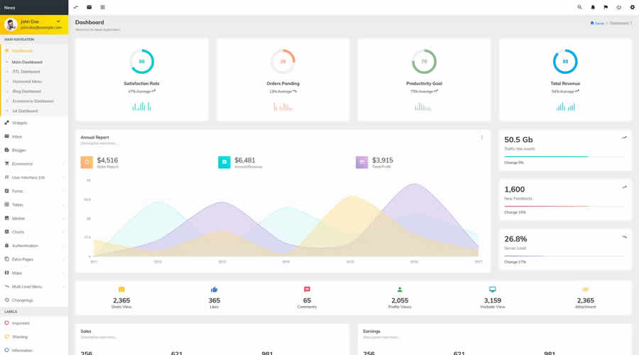Expand the Charts sidebar section
The width and height of the screenshot is (639, 355).
(34, 232)
